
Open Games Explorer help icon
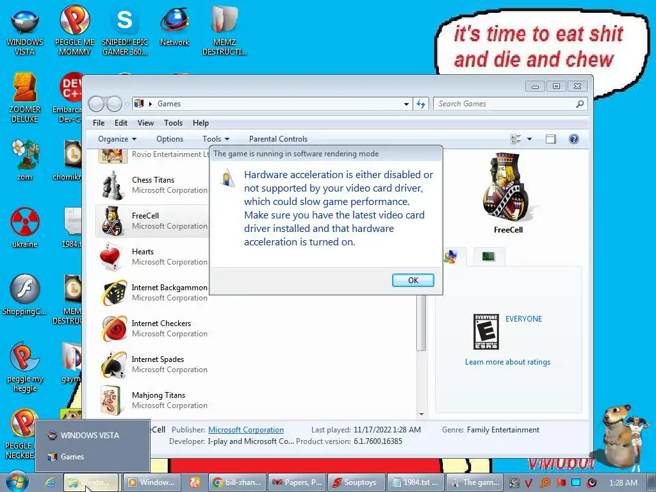click(573, 139)
